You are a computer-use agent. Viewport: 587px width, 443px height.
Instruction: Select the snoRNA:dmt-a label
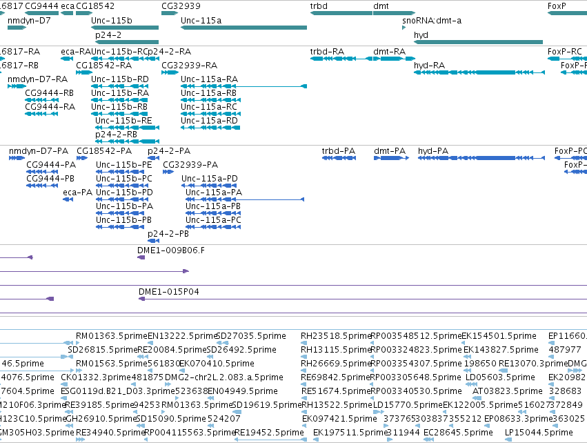[x=432, y=20]
